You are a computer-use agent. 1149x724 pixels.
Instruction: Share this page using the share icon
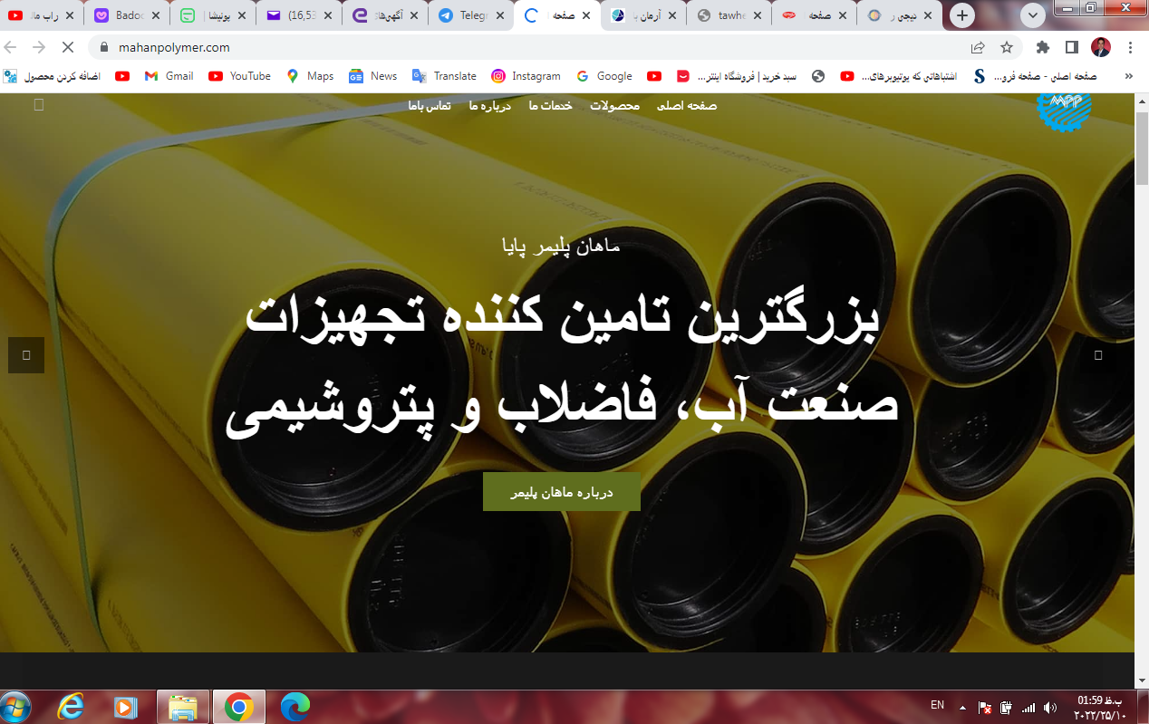[978, 47]
